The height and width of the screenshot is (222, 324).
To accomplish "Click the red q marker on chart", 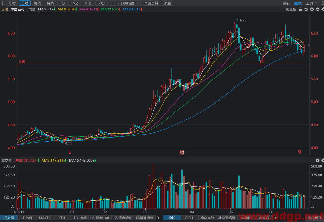I will click(x=299, y=152).
